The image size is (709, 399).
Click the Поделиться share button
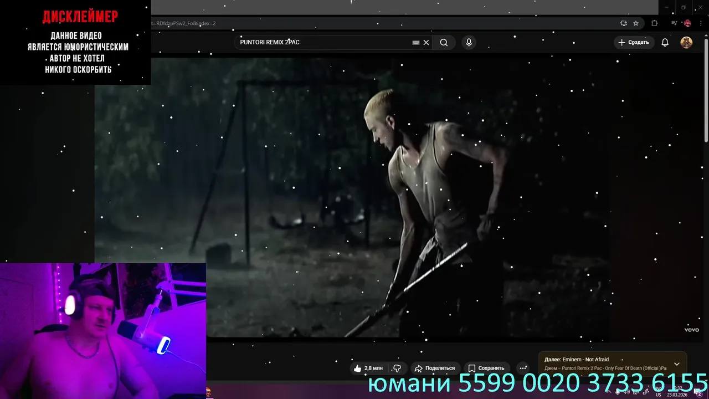[x=435, y=368]
